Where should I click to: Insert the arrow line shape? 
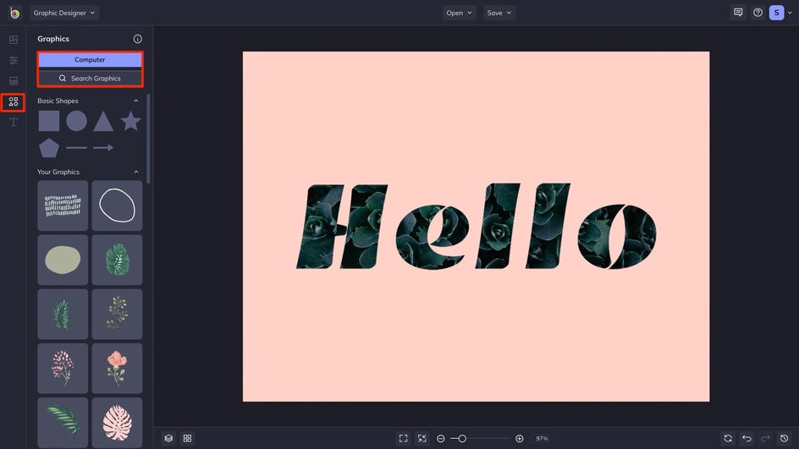click(x=103, y=148)
